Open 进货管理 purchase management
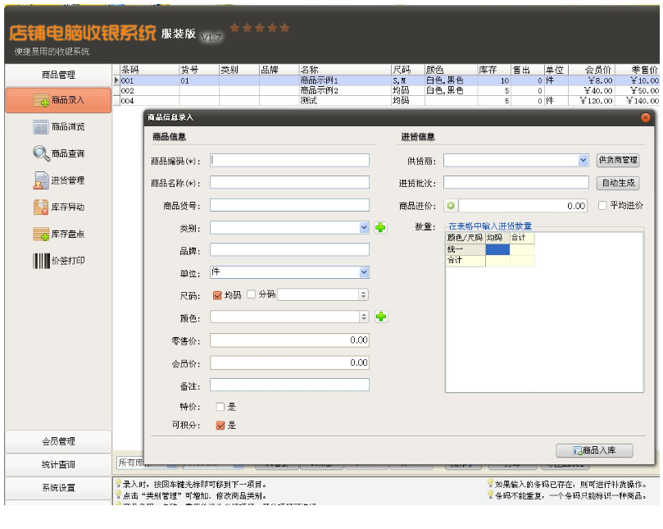Screen dimensions: 663x529 click(x=58, y=180)
